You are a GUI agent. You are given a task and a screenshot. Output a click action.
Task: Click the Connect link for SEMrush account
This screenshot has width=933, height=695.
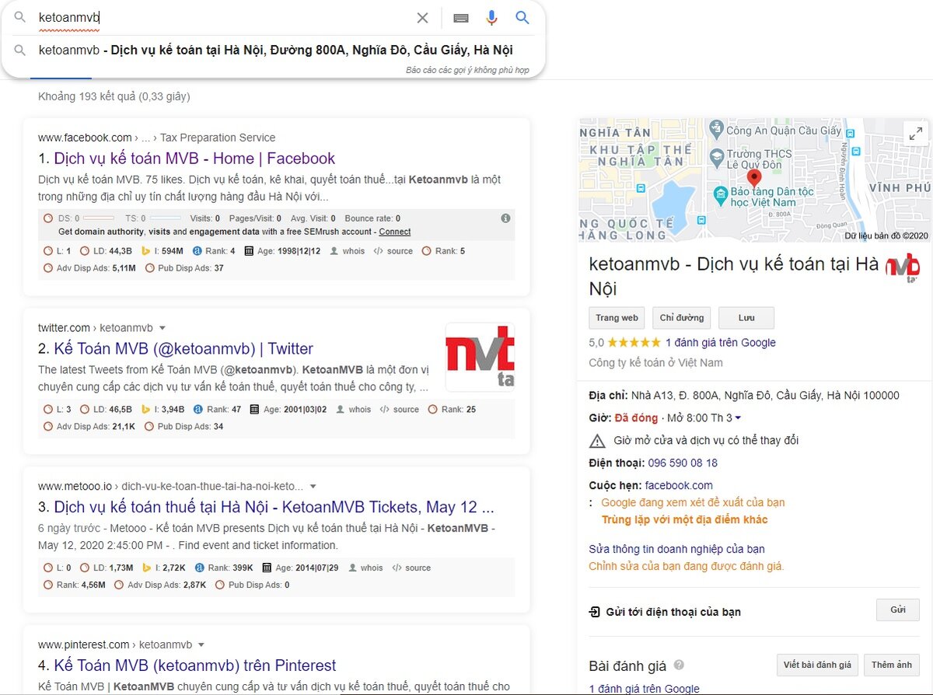(395, 232)
